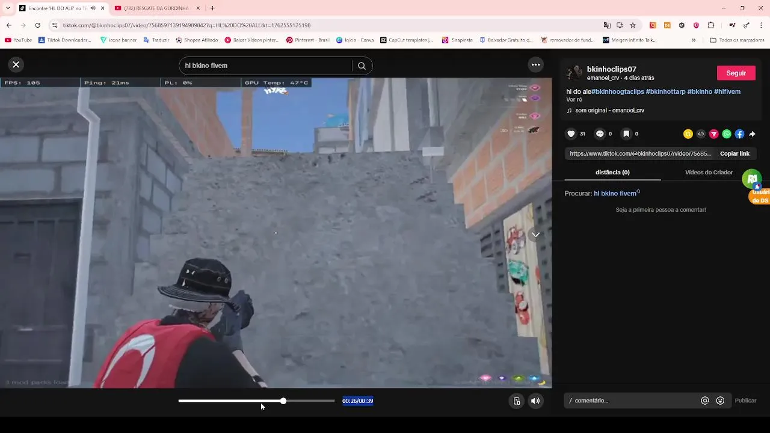
Task: Click the #bkinhoogtaclips hashtag
Action: (x=617, y=91)
